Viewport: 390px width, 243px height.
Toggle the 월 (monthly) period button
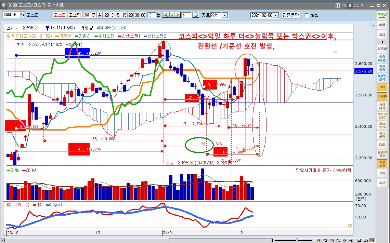[x=100, y=15]
